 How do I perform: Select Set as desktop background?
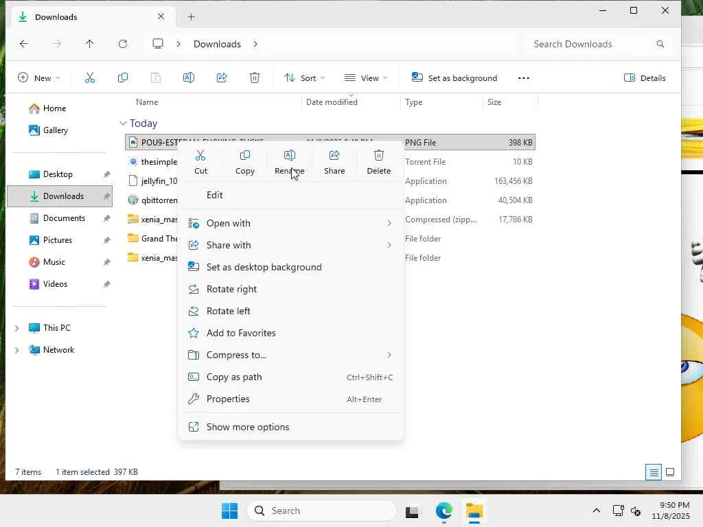click(x=290, y=267)
